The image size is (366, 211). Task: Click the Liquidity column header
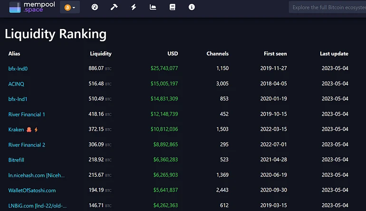(x=100, y=54)
